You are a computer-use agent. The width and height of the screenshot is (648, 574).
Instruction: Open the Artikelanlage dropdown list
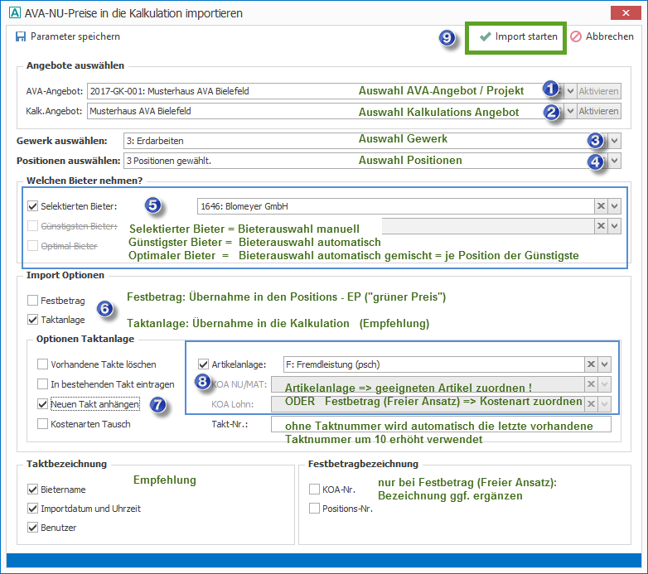[605, 364]
